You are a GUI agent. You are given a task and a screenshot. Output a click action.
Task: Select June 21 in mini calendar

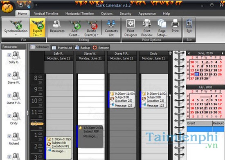[x=197, y=74]
